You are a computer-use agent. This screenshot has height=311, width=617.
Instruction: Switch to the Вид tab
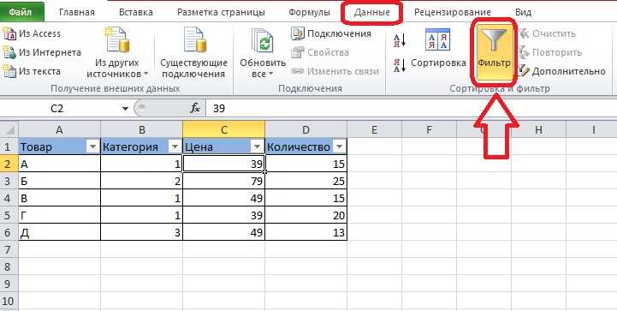(x=523, y=12)
